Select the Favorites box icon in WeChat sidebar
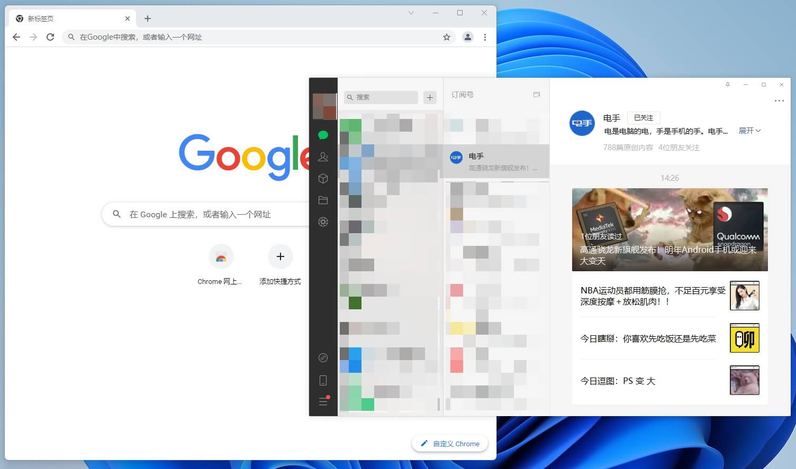Screen dimensions: 796x469 tap(323, 178)
